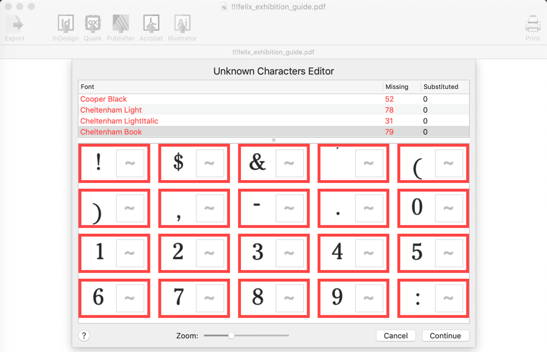Open help via the question mark icon
Image resolution: width=547 pixels, height=352 pixels.
tap(84, 335)
